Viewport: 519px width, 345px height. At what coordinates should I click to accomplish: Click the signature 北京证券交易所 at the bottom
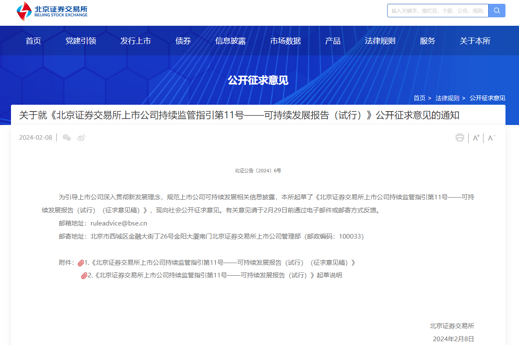[452, 326]
